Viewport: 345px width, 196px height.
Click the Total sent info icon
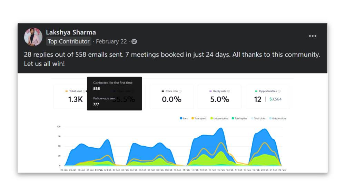point(84,91)
